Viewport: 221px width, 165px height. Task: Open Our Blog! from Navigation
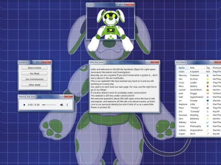(x=34, y=73)
